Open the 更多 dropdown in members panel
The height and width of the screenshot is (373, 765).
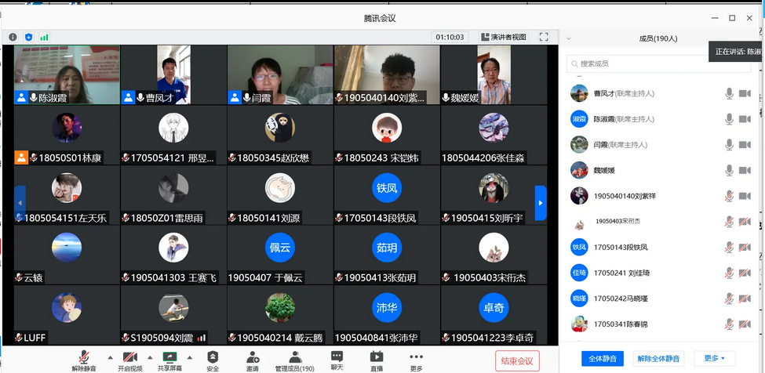click(714, 358)
